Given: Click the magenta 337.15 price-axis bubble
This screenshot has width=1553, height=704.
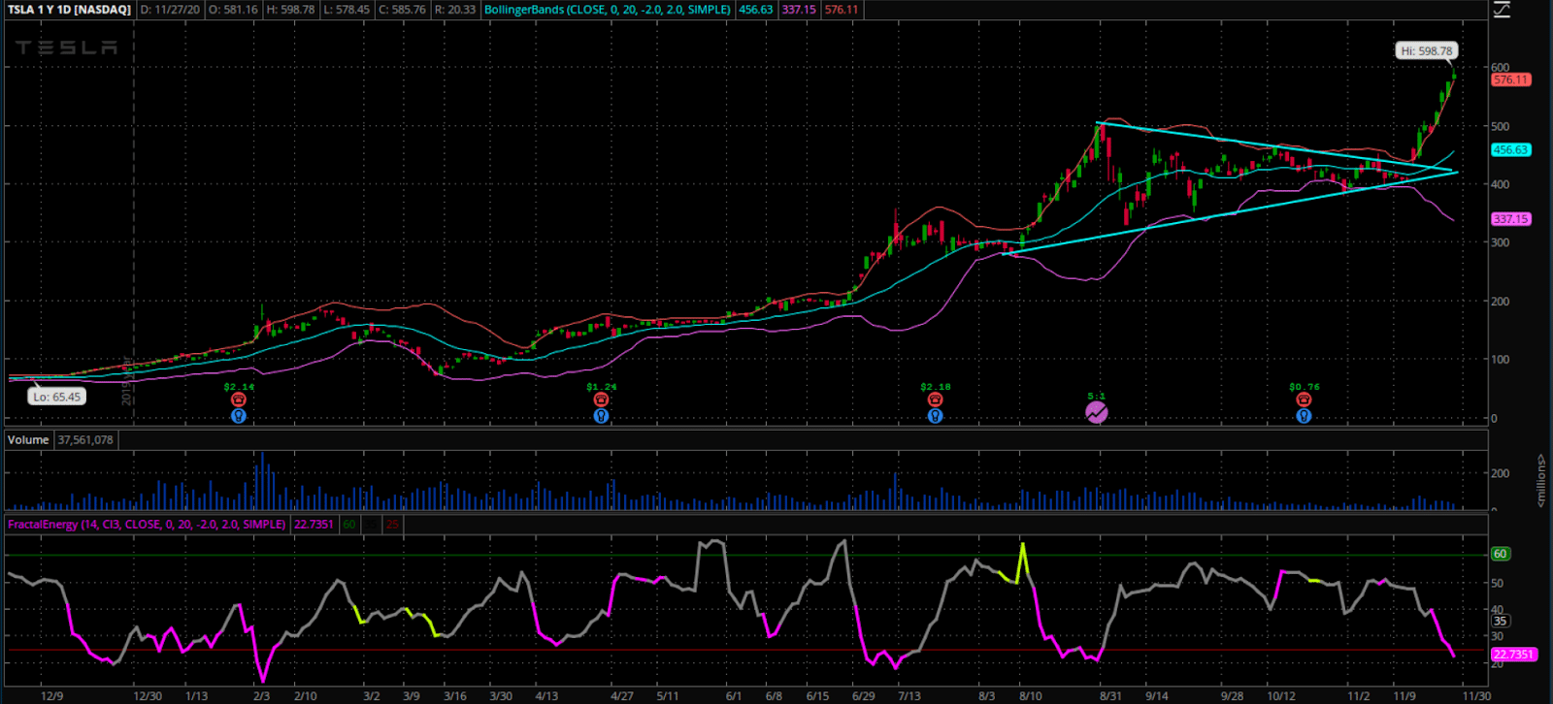Looking at the screenshot, I should 1510,219.
